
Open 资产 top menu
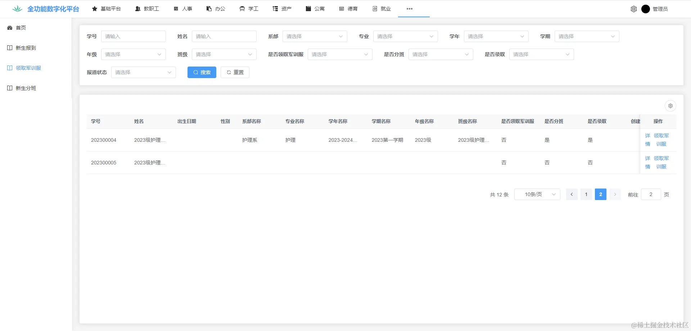[282, 9]
